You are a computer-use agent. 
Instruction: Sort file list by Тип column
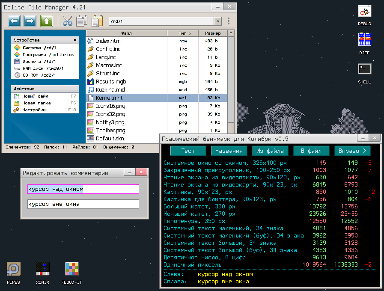tap(185, 33)
